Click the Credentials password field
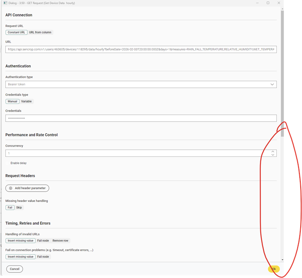 pos(141,118)
